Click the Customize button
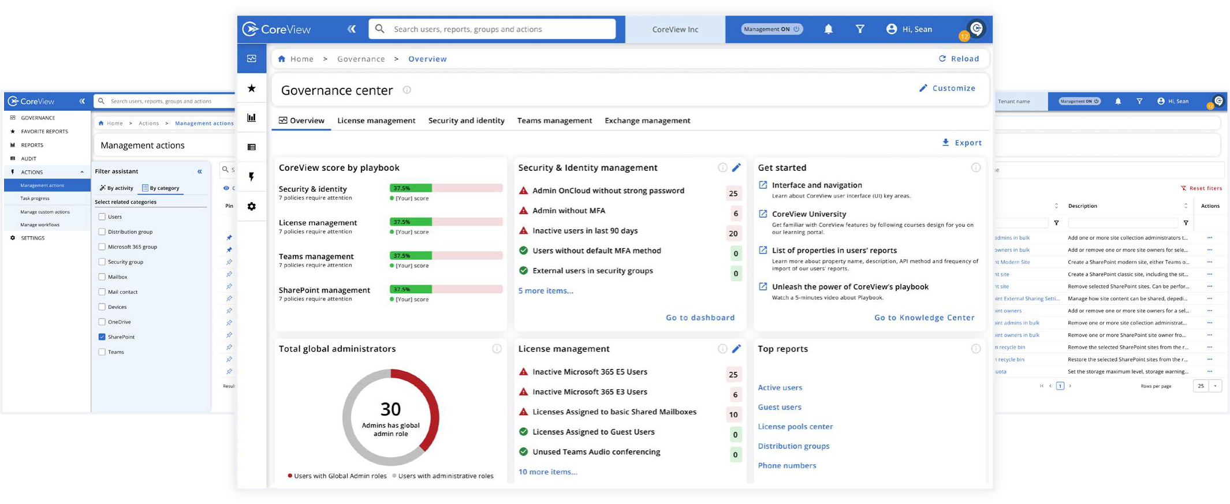1230x504 pixels. coord(947,88)
